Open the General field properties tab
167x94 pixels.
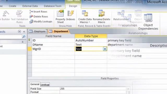pos(35,84)
